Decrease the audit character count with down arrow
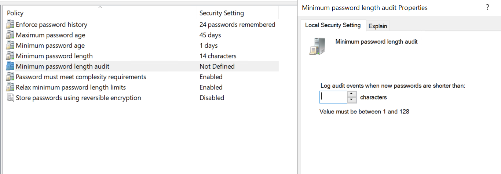This screenshot has height=174, width=501. point(352,100)
